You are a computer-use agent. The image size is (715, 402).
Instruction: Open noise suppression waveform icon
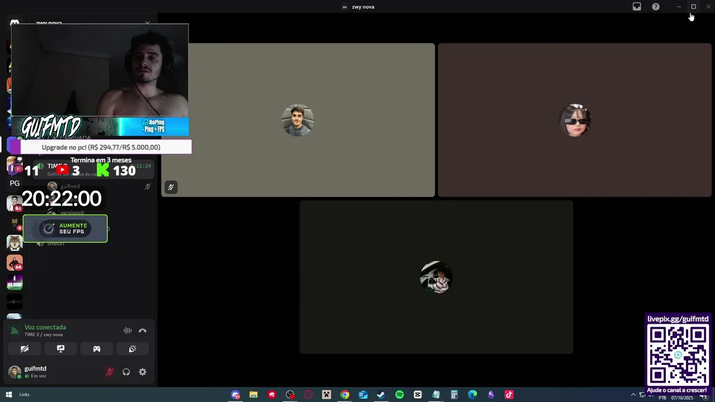pos(127,331)
